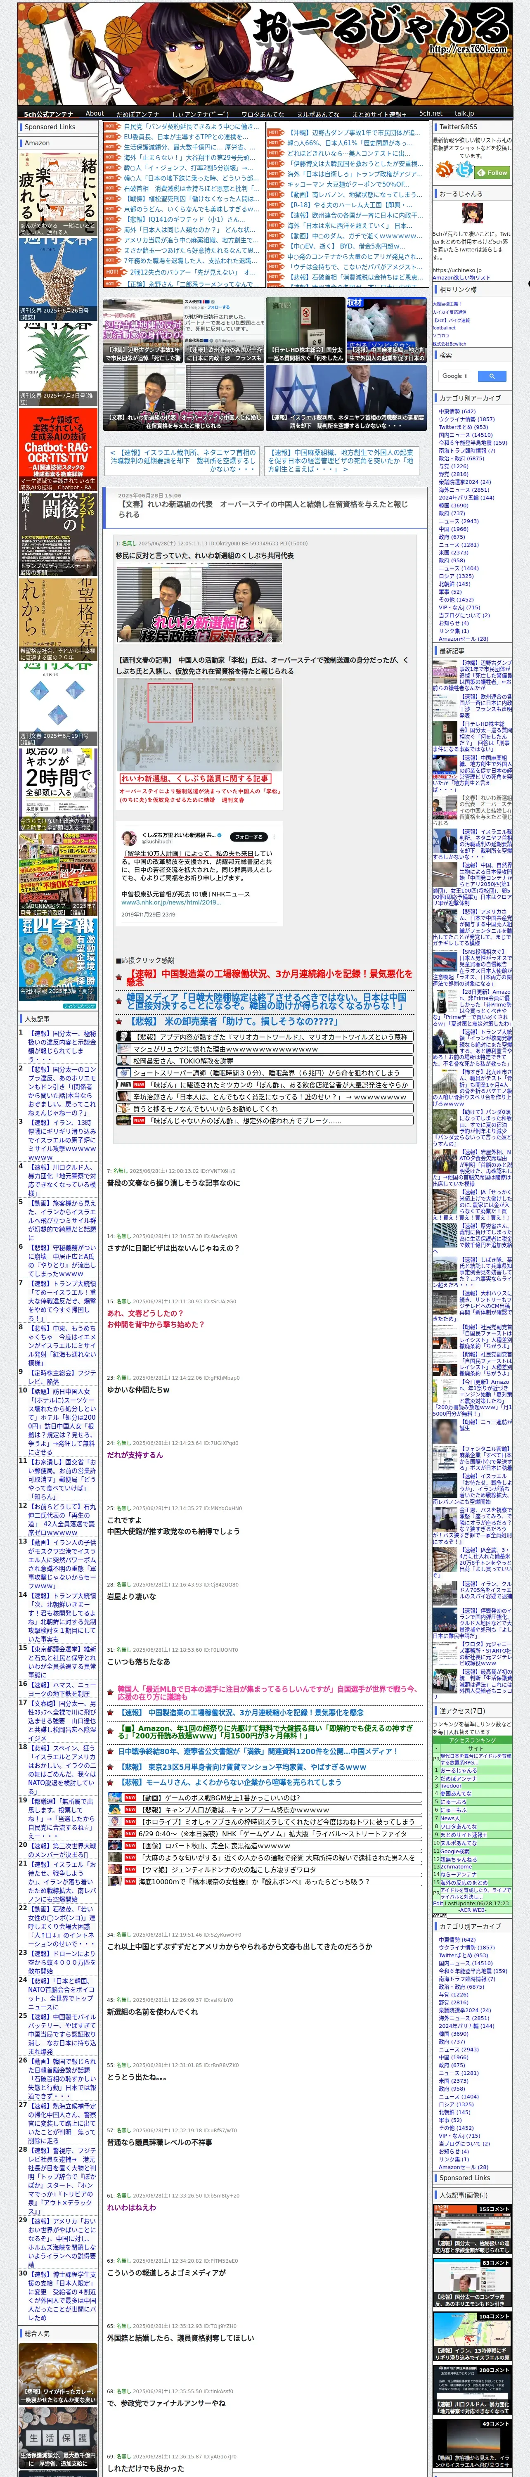The width and height of the screenshot is (530, 2477).
Task: Open the イスラエル裁判所 Netanyahu large thumbnail
Action: [x=346, y=397]
